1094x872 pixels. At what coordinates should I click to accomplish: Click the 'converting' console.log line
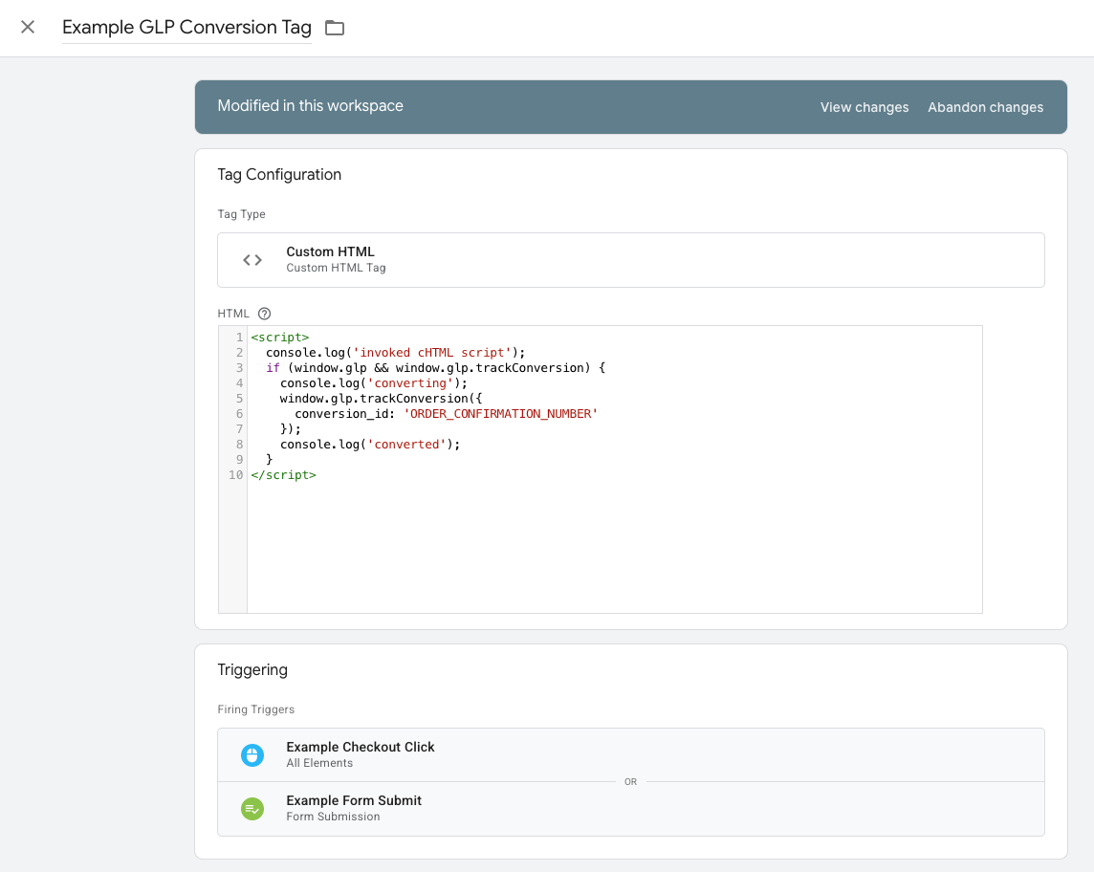click(373, 383)
